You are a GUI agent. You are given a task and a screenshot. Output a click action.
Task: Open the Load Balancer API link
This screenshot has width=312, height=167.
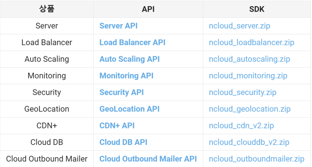[132, 43]
